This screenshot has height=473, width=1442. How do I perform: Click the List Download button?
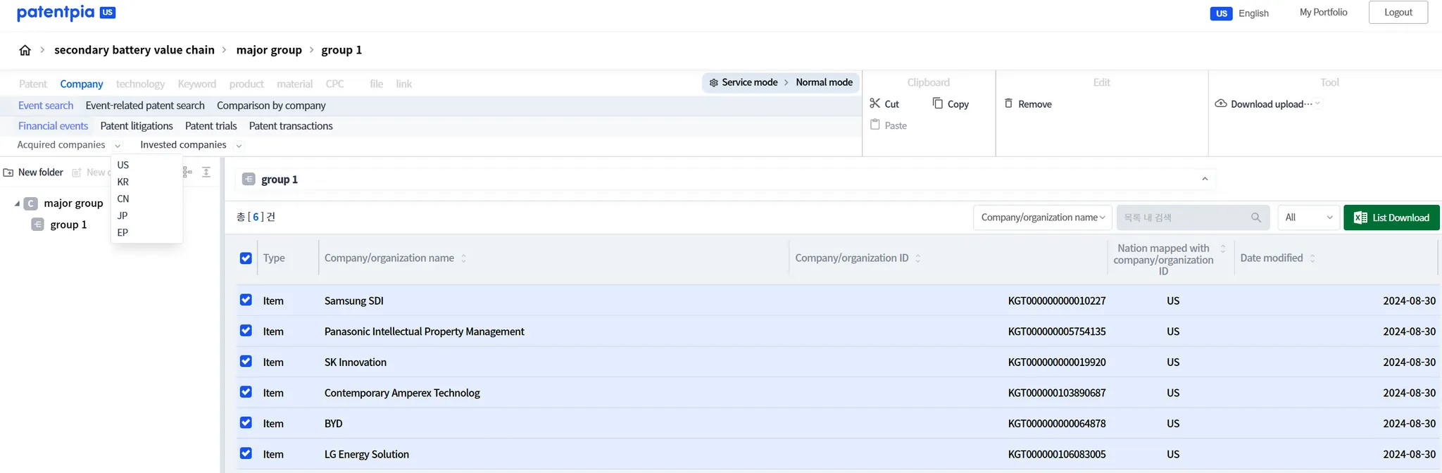pyautogui.click(x=1391, y=217)
